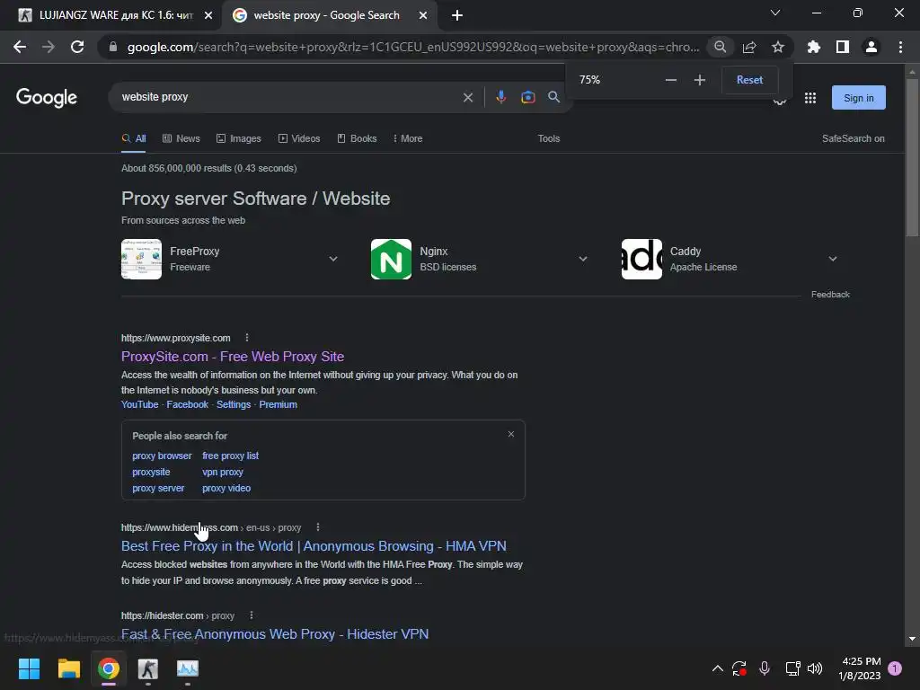The height and width of the screenshot is (690, 920).
Task: Switch to News results tab
Action: click(181, 138)
